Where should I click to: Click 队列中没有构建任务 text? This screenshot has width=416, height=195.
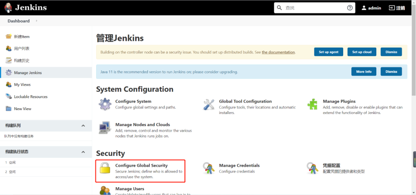click(x=19, y=136)
